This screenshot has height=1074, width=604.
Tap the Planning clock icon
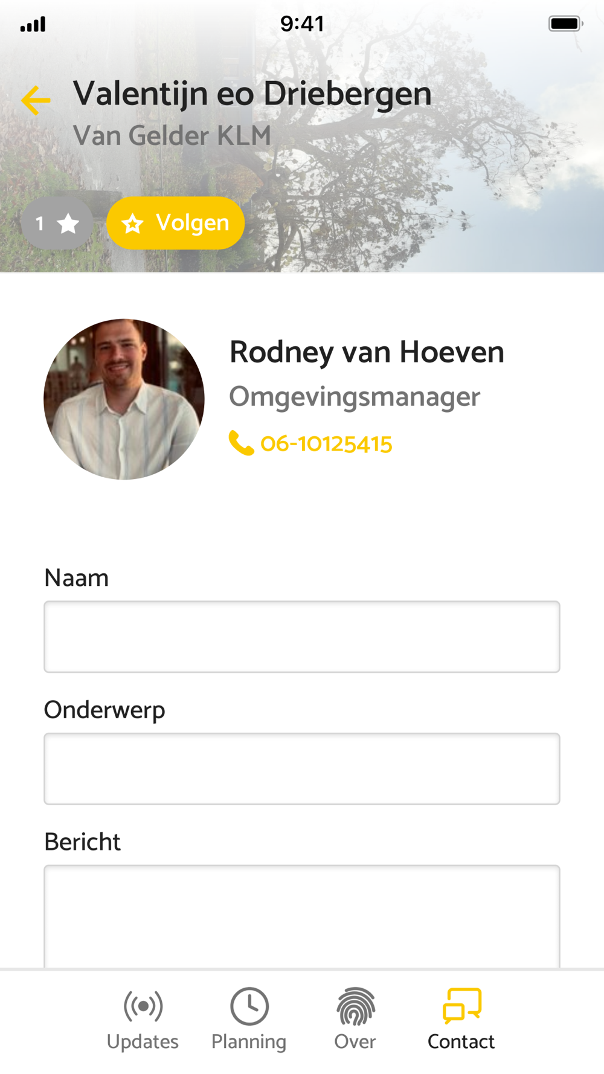[x=249, y=1006]
